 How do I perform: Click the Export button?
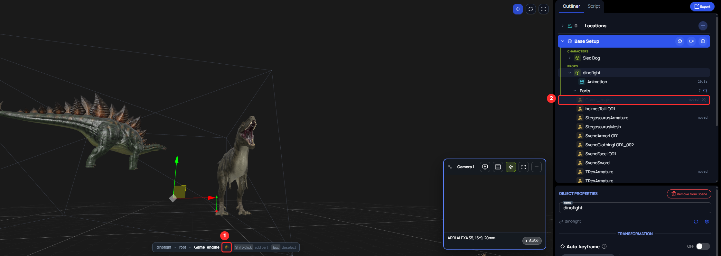(702, 6)
